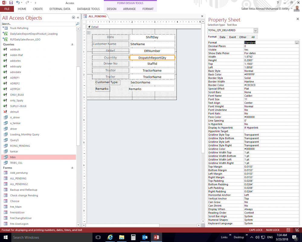Screen dimensions: 302x242
Task: Click the Task View icon on taskbar
Action: [98, 237]
